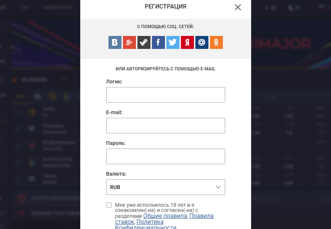Click inside the E-mail input field

(165, 126)
